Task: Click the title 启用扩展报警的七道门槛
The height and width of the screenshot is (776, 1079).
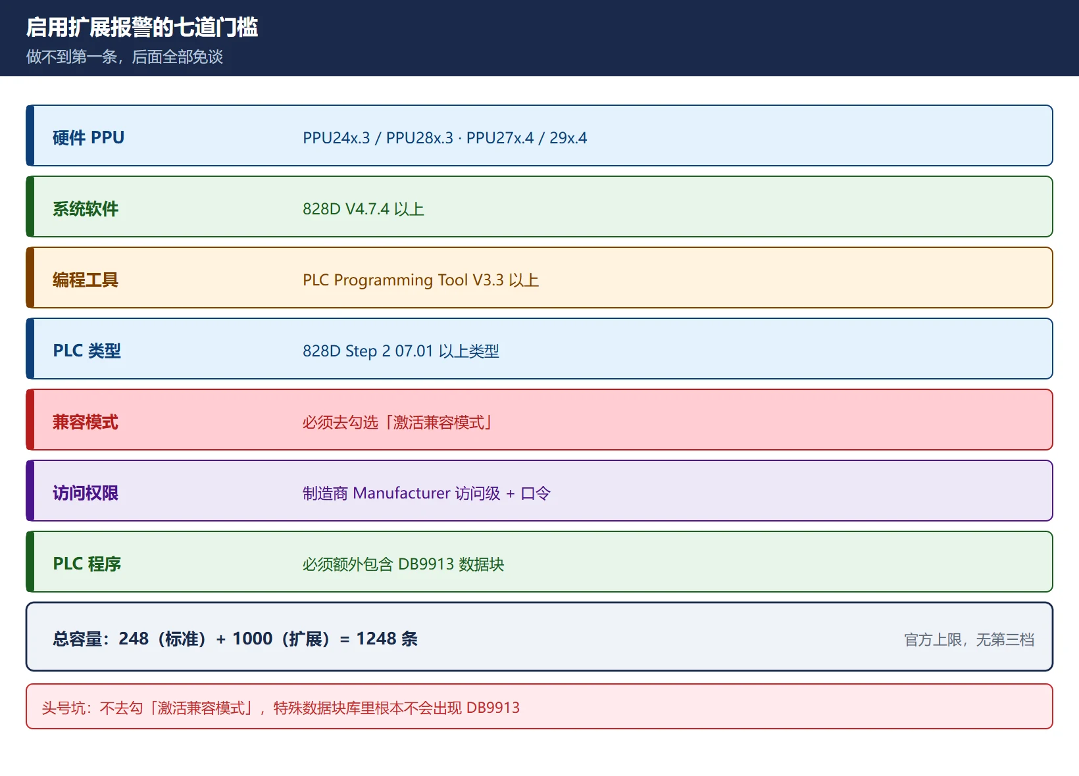Action: 142,27
